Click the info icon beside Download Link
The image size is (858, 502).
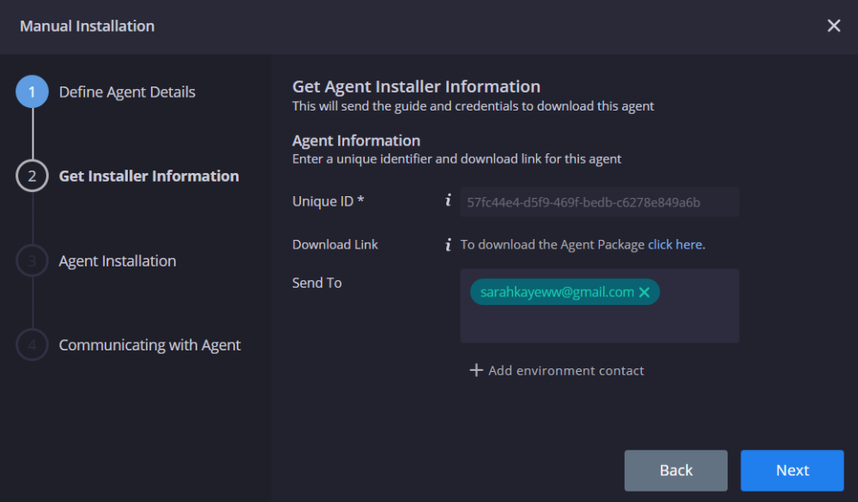pyautogui.click(x=447, y=243)
